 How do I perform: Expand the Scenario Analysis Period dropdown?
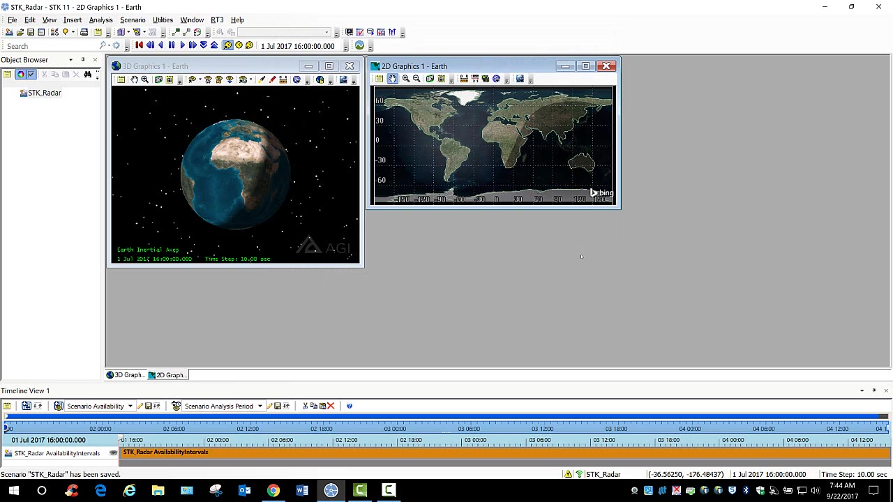coord(260,406)
